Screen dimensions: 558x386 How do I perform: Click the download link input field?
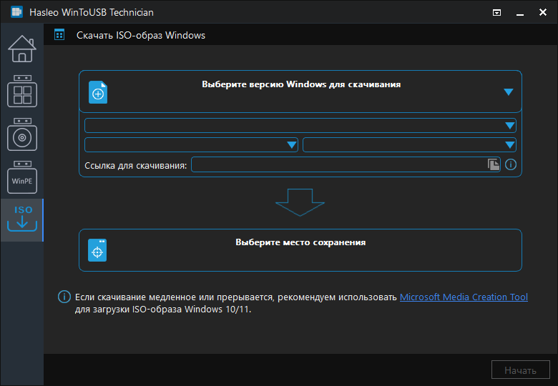339,164
